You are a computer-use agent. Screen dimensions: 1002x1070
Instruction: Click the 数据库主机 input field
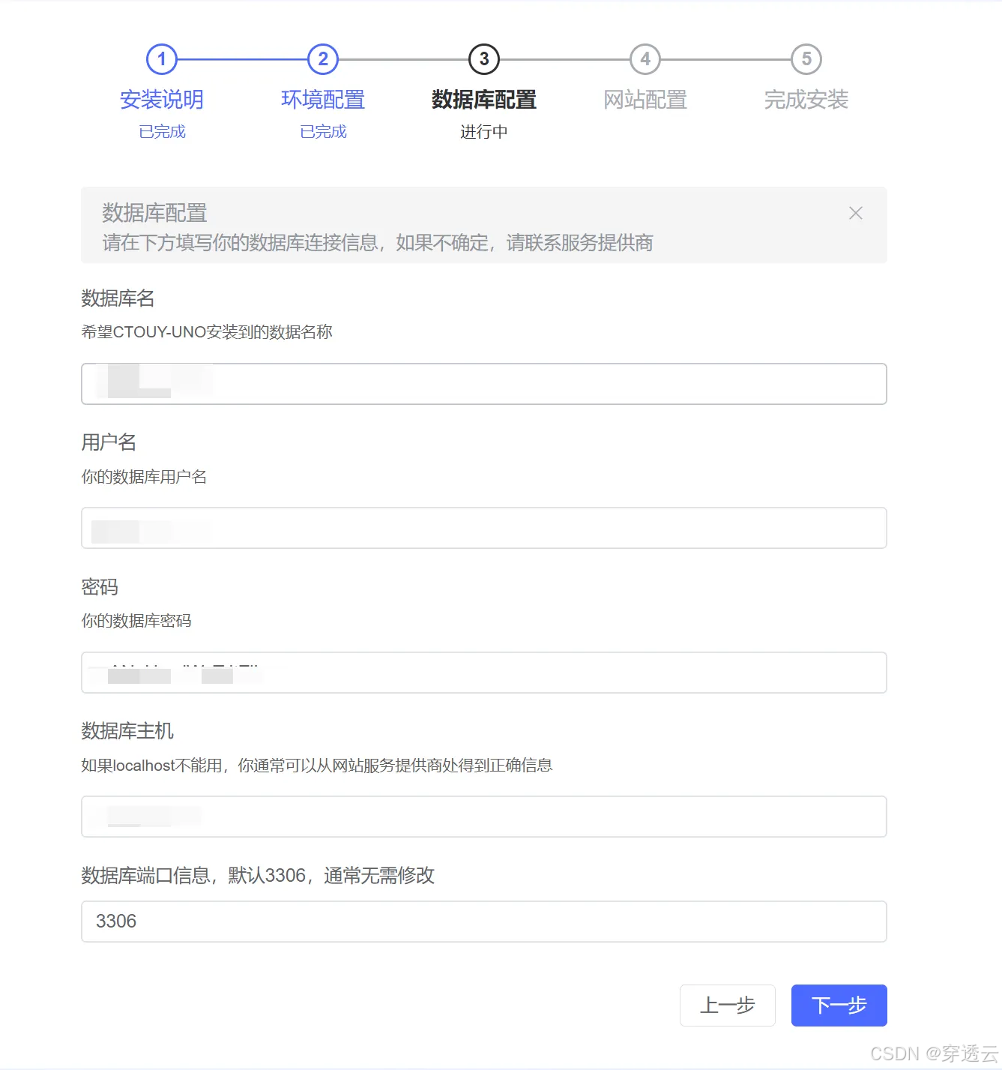pos(483,817)
